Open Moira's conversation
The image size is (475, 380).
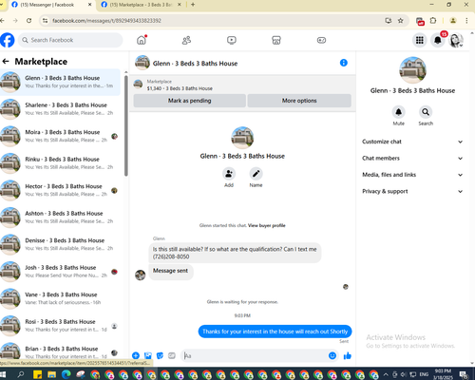[60, 136]
